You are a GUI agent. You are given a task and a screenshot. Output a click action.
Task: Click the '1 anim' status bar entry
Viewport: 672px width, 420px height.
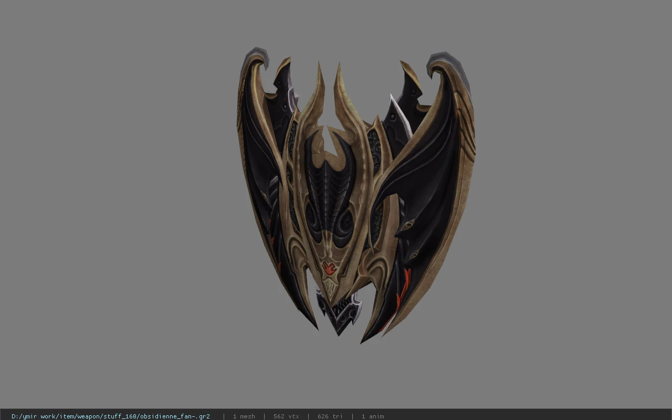pyautogui.click(x=373, y=416)
